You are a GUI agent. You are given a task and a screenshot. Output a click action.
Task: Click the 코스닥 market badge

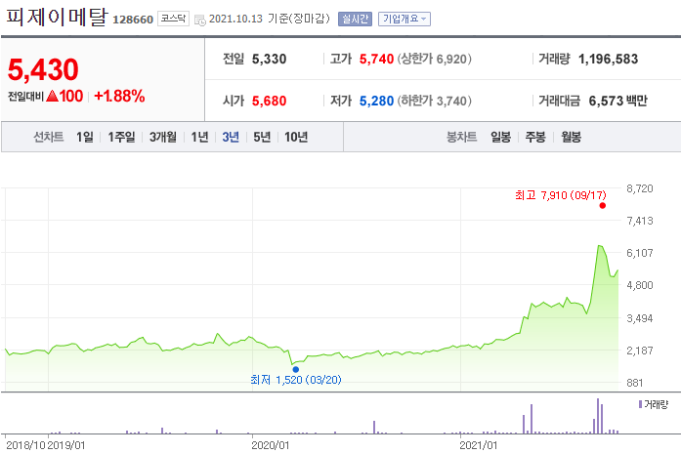coord(173,19)
